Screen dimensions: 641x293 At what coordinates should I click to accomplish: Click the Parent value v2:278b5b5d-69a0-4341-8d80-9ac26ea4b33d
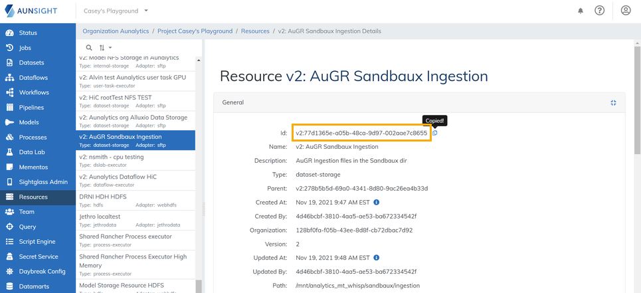[x=362, y=189]
